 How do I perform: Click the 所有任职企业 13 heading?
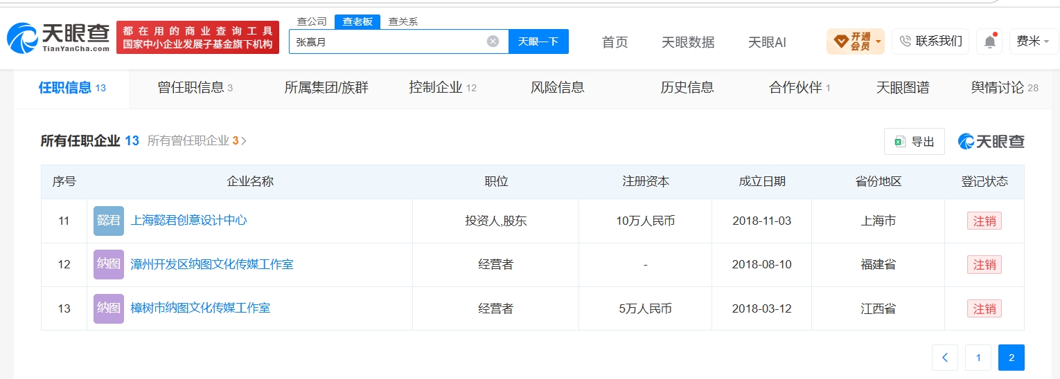(x=90, y=141)
